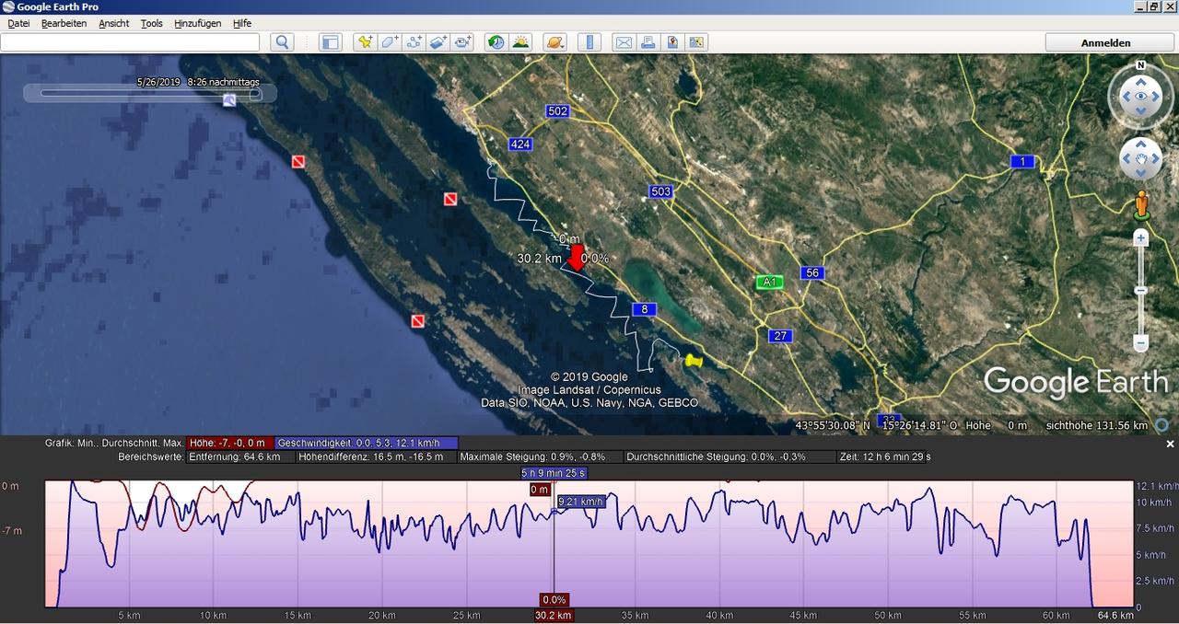Click the zoom out minus button
This screenshot has width=1179, height=624.
point(1140,343)
